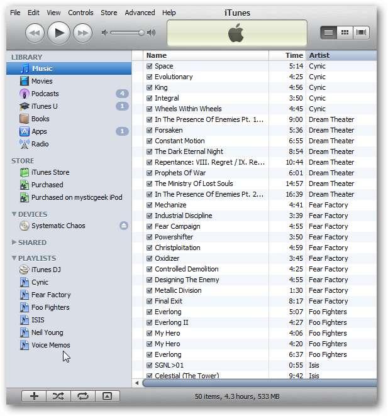Turn on shuffle playback
This screenshot has height=416, width=388.
(58, 396)
